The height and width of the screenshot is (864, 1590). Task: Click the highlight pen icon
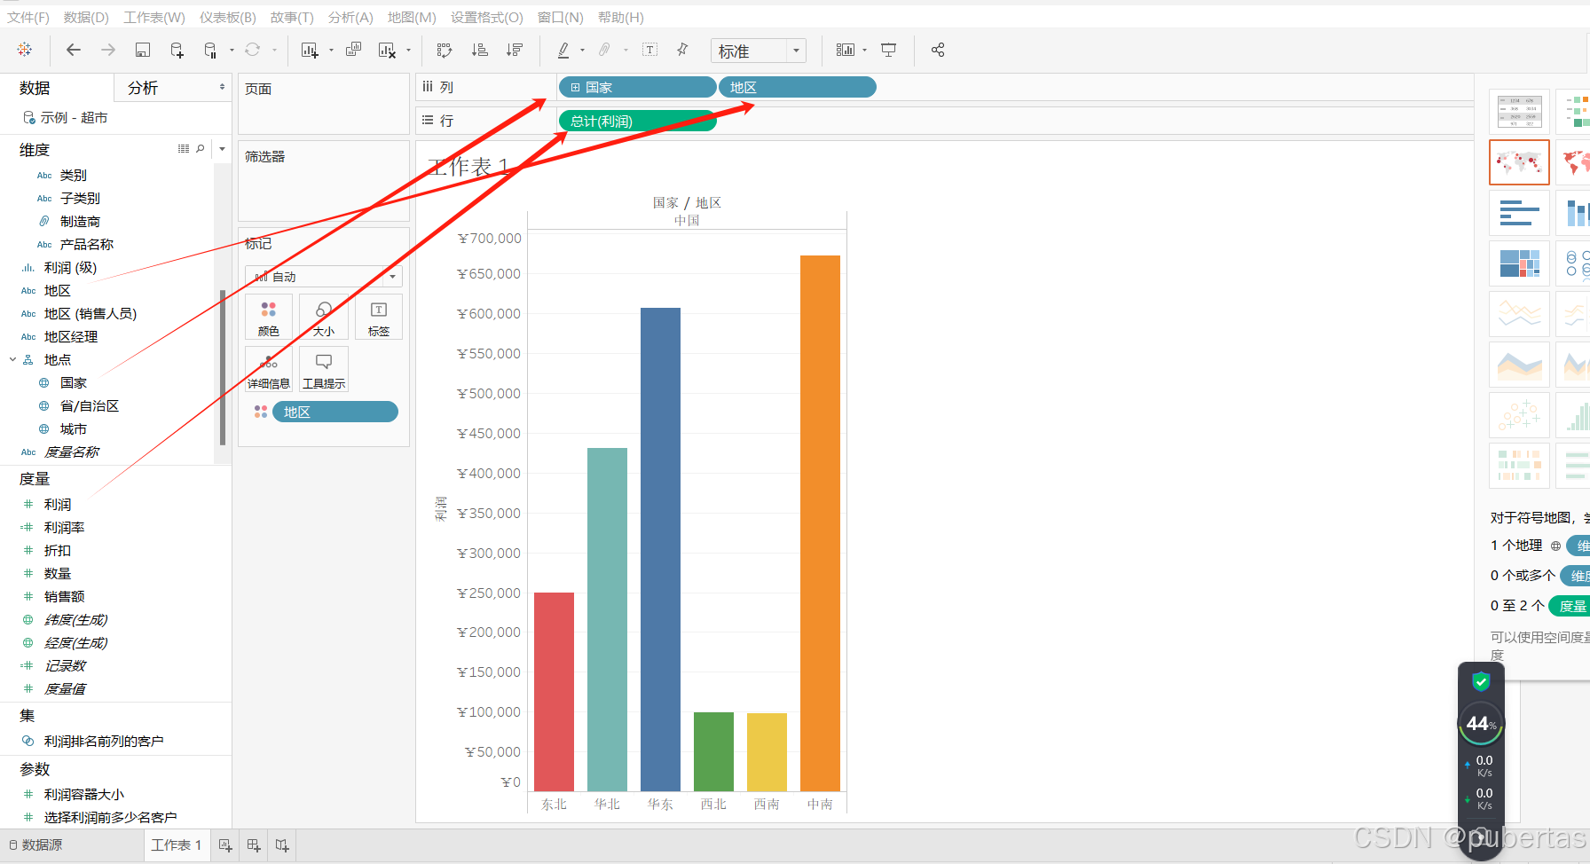pos(563,50)
